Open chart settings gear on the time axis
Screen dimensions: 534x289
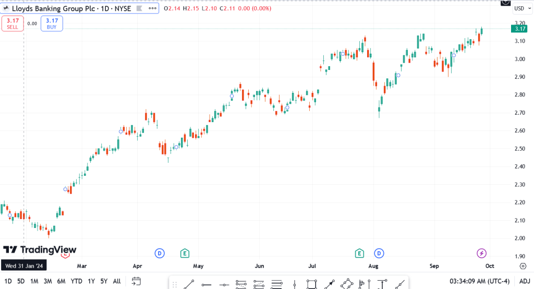tap(523, 266)
